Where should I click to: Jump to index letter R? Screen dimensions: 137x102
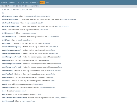(x=23, y=10)
